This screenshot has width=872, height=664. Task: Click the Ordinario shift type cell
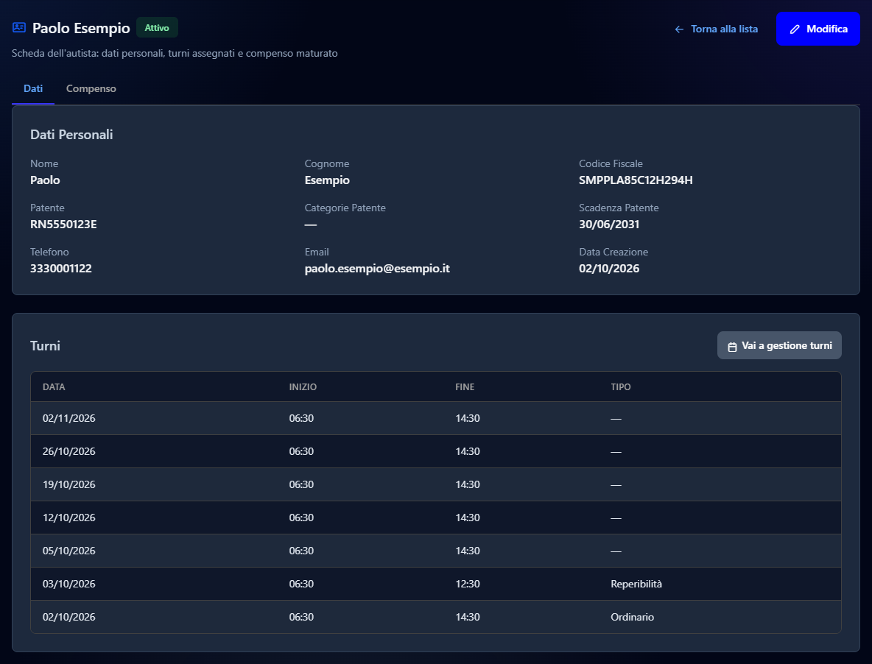[633, 617]
